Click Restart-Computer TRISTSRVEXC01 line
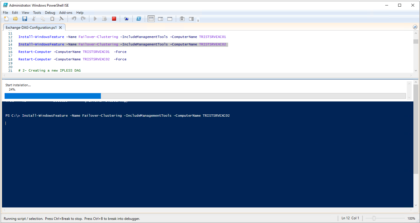The height and width of the screenshot is (223, 420). pos(72,52)
